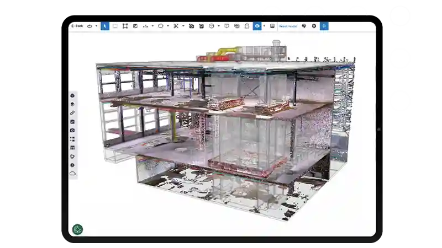The width and height of the screenshot is (442, 248).
Task: Click the scissors cut tool
Action: [x=176, y=26]
